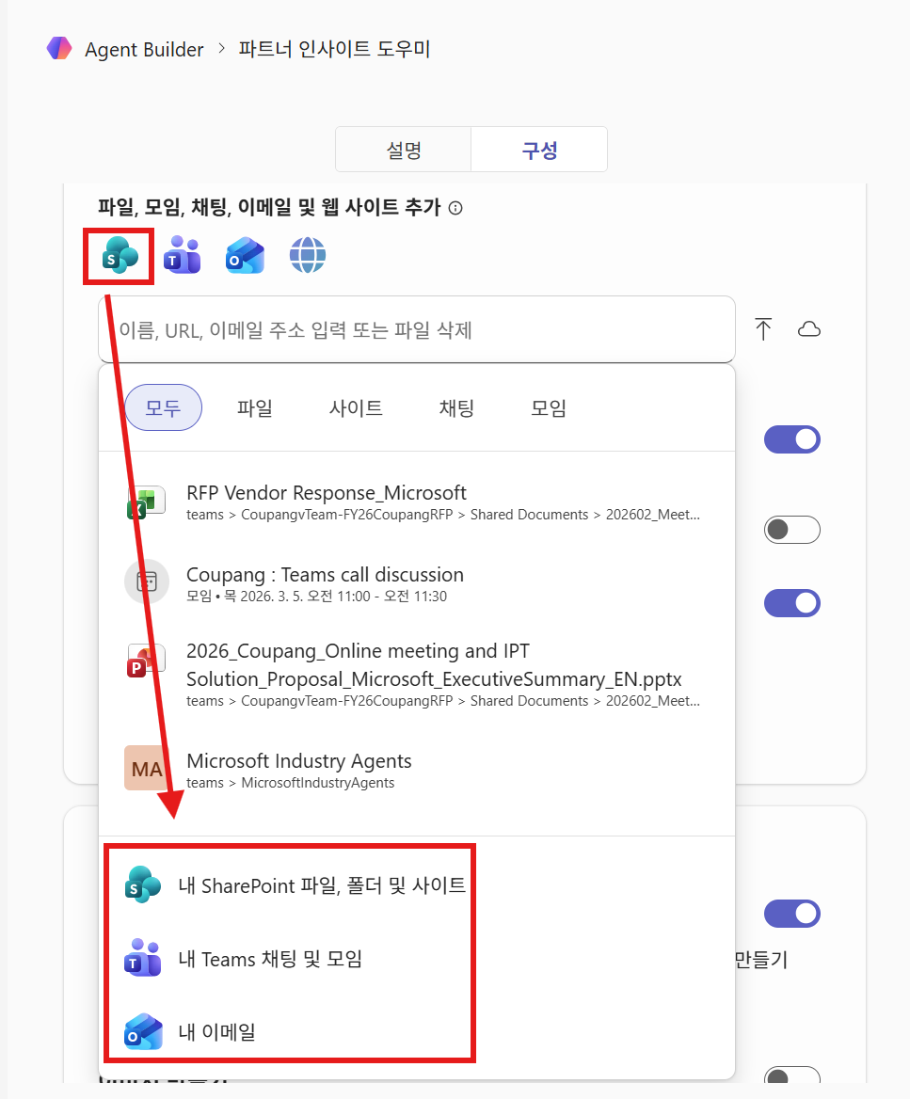910x1099 pixels.
Task: Show only 모임 results
Action: click(x=549, y=407)
